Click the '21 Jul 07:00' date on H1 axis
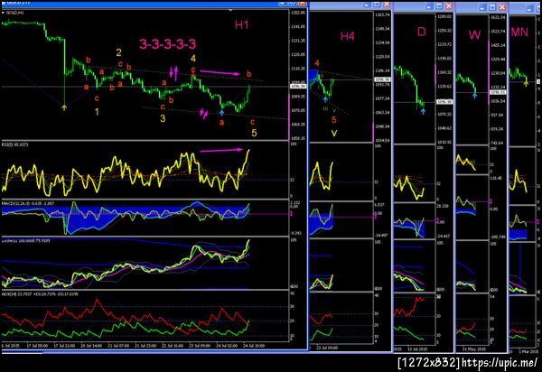The image size is (542, 372). (x=117, y=346)
